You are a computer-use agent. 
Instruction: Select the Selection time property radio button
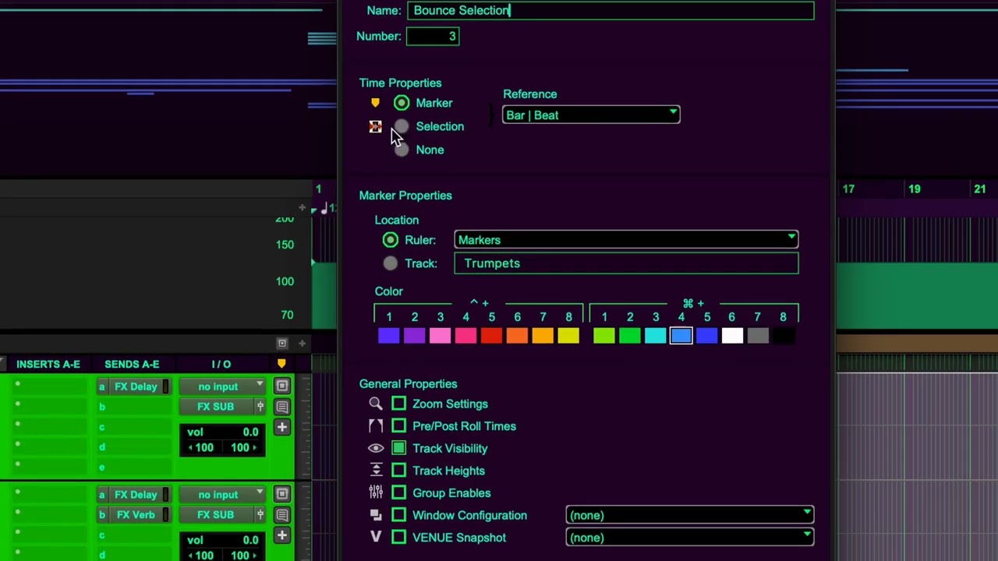click(402, 126)
